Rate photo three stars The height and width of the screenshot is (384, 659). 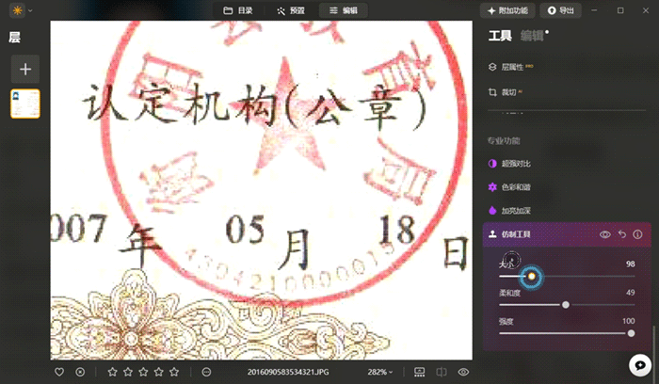(x=143, y=372)
